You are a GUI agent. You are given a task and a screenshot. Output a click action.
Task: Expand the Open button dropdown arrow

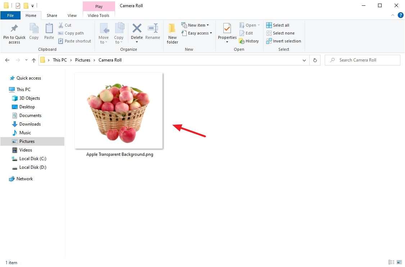(x=259, y=25)
